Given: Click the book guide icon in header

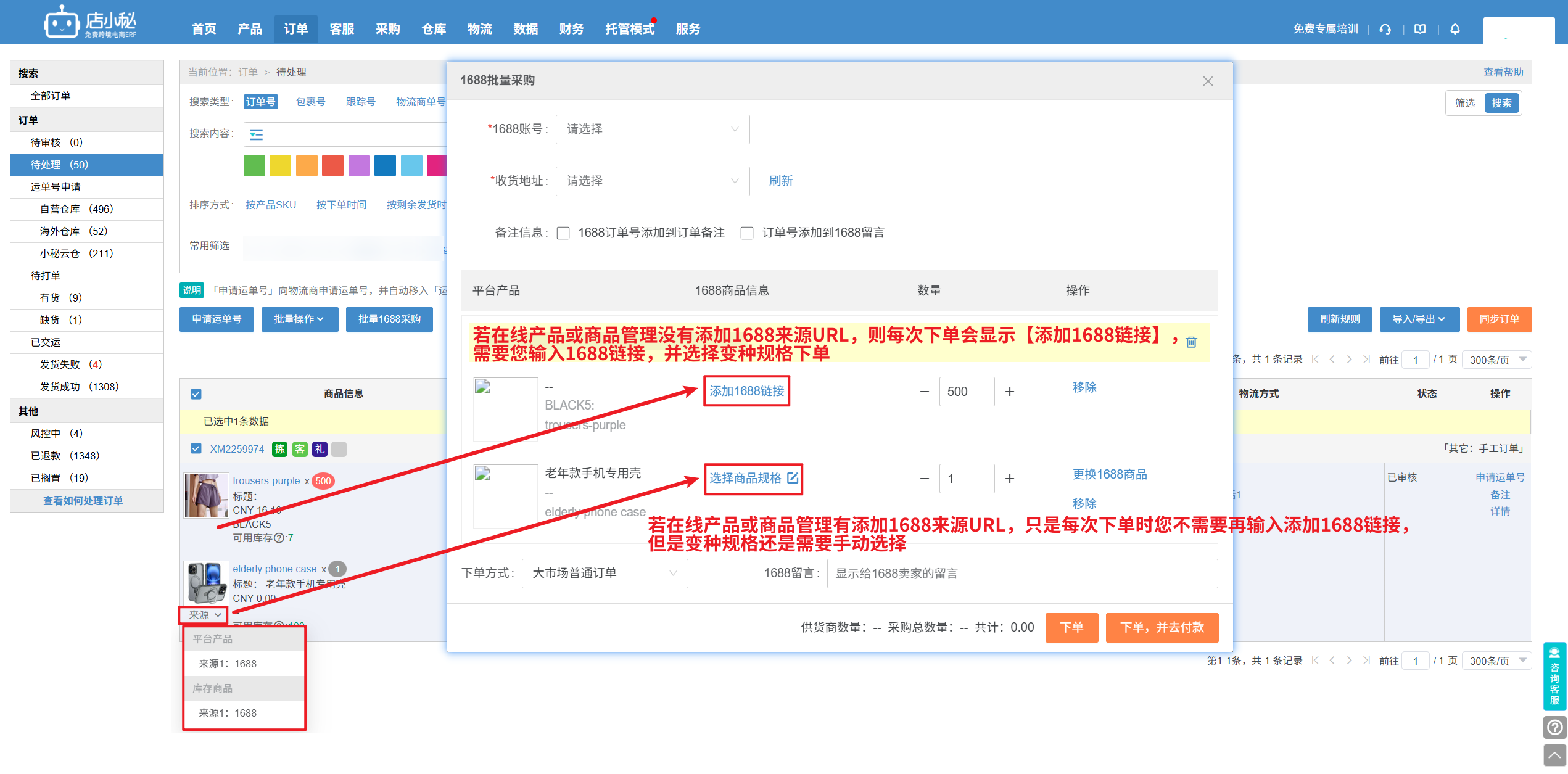Looking at the screenshot, I should (x=1419, y=29).
